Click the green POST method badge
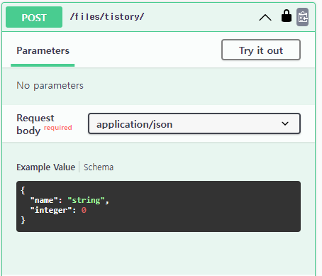 34,17
